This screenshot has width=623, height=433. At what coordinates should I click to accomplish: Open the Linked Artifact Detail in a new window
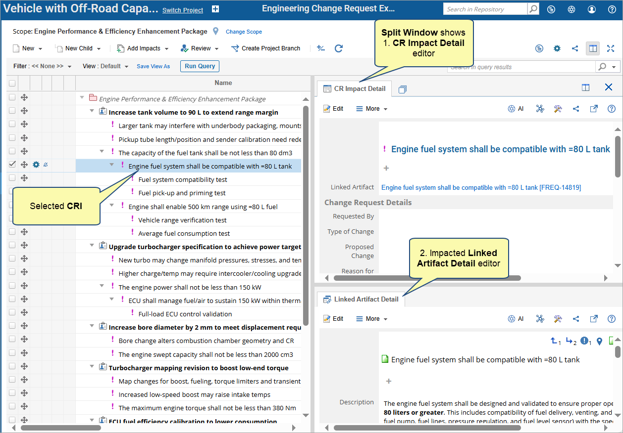(593, 319)
